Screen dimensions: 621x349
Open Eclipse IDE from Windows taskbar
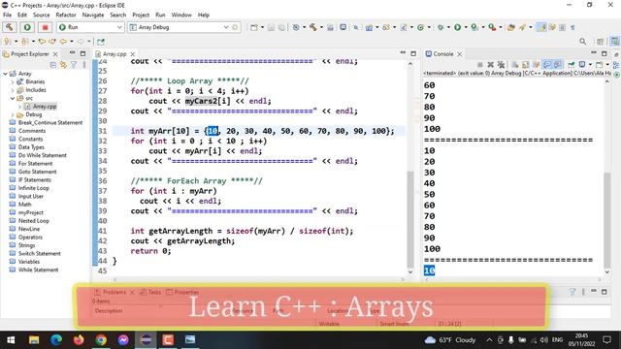[x=146, y=340]
